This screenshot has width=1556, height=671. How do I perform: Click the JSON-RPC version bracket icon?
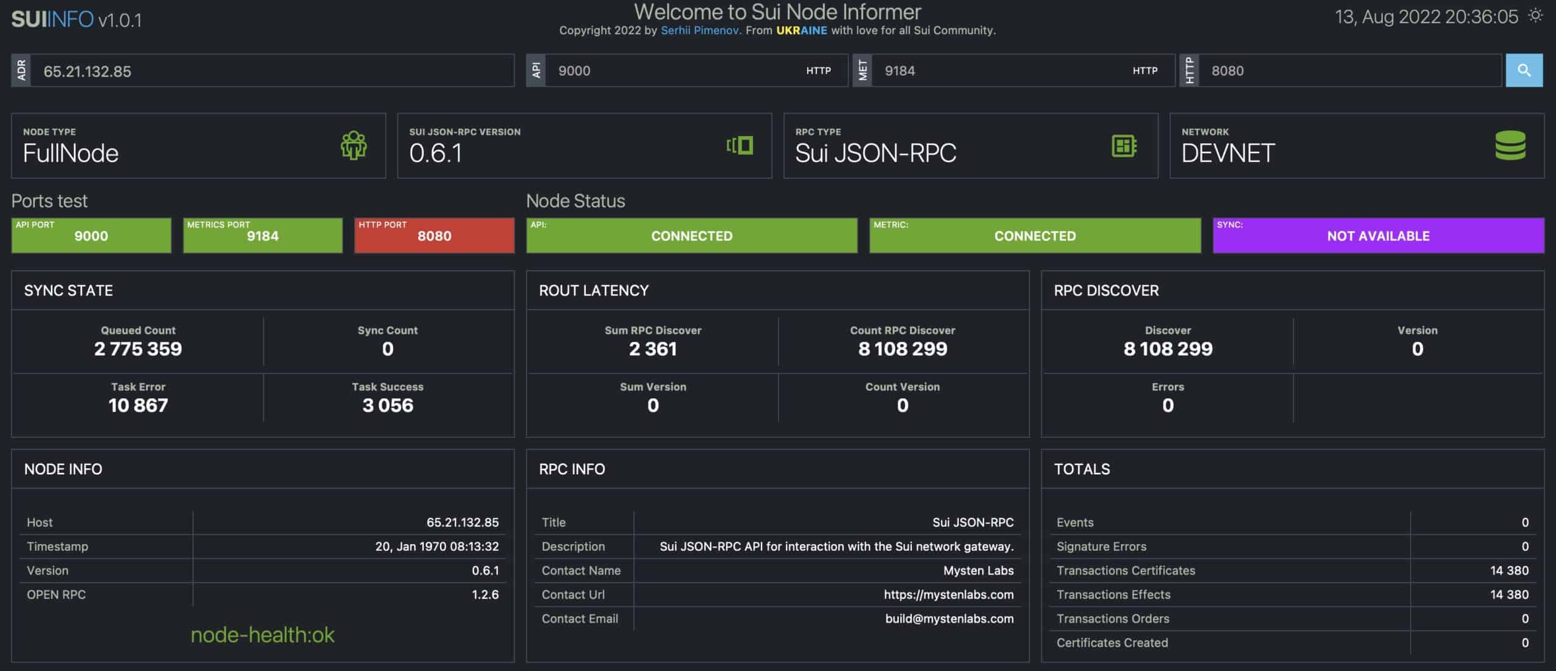740,146
